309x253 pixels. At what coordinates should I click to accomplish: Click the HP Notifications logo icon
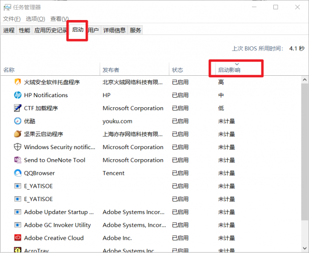pyautogui.click(x=18, y=95)
